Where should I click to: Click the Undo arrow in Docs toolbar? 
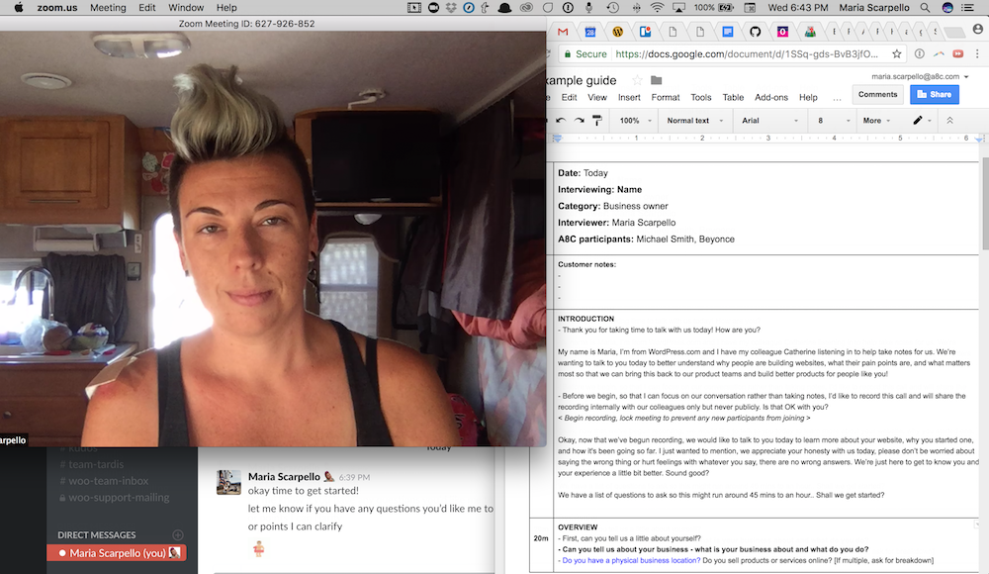(561, 121)
